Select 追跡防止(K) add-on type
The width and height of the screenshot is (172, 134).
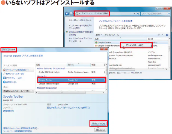point(10,82)
